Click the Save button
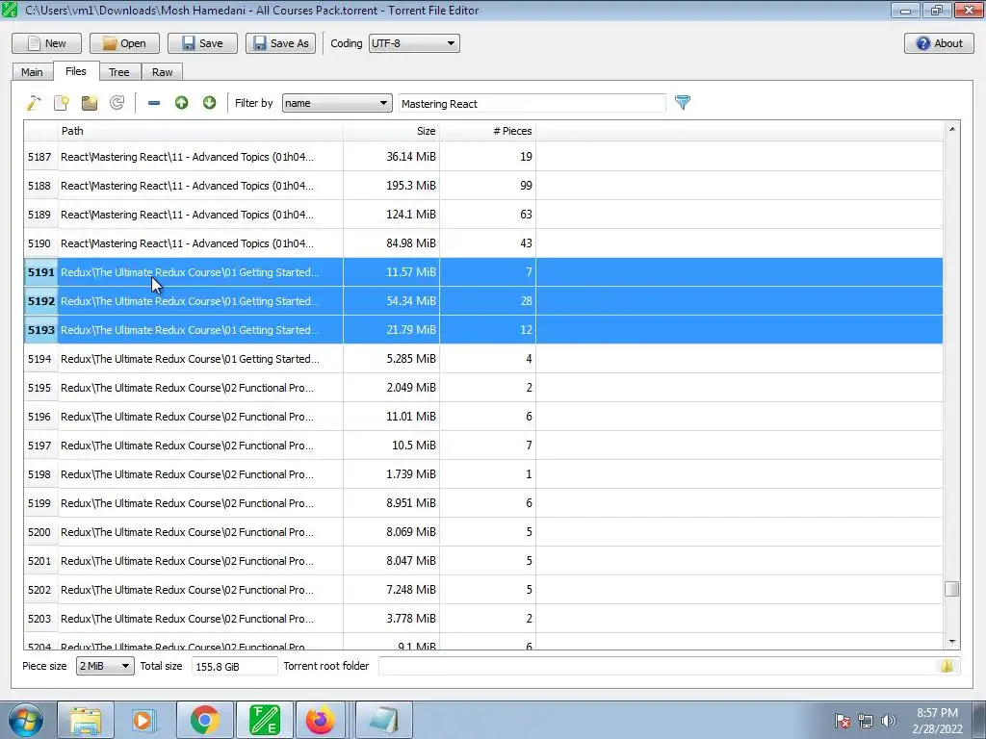This screenshot has width=986, height=739. click(202, 43)
